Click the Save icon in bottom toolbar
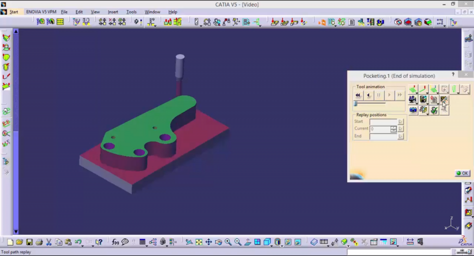This screenshot has height=256, width=474. (x=29, y=242)
